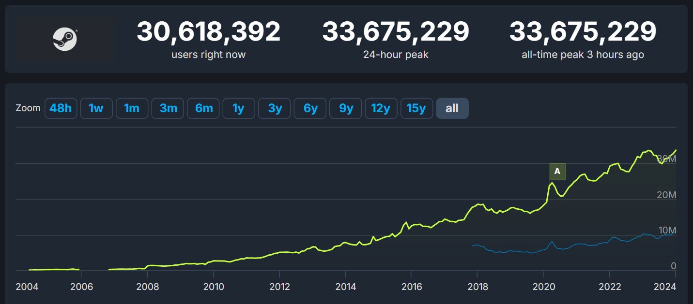Choose the 3m zoom range
The height and width of the screenshot is (304, 693).
[x=168, y=108]
